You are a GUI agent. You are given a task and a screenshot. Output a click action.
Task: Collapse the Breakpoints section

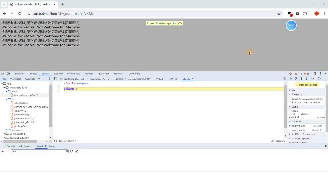tap(290, 94)
